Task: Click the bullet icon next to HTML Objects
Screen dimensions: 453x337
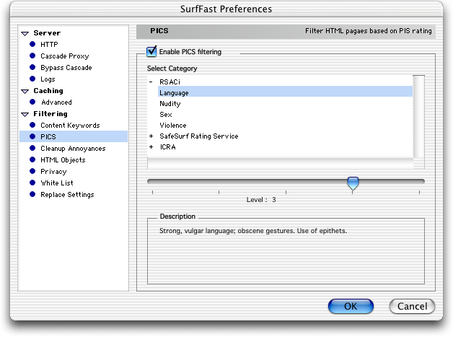Action: click(x=32, y=159)
